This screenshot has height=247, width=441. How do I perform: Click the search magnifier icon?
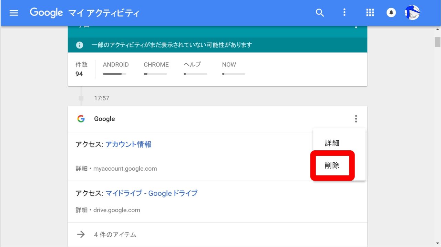click(320, 13)
